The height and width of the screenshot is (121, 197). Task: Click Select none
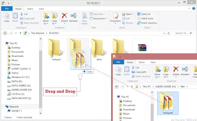(x=145, y=18)
